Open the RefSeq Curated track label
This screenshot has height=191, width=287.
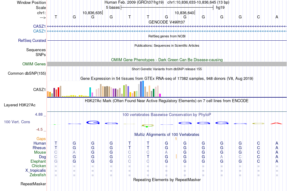32,41
